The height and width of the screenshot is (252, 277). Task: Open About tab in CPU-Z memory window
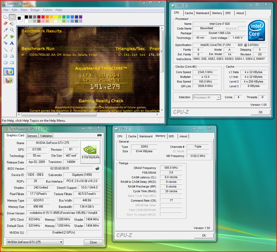pos(183,136)
